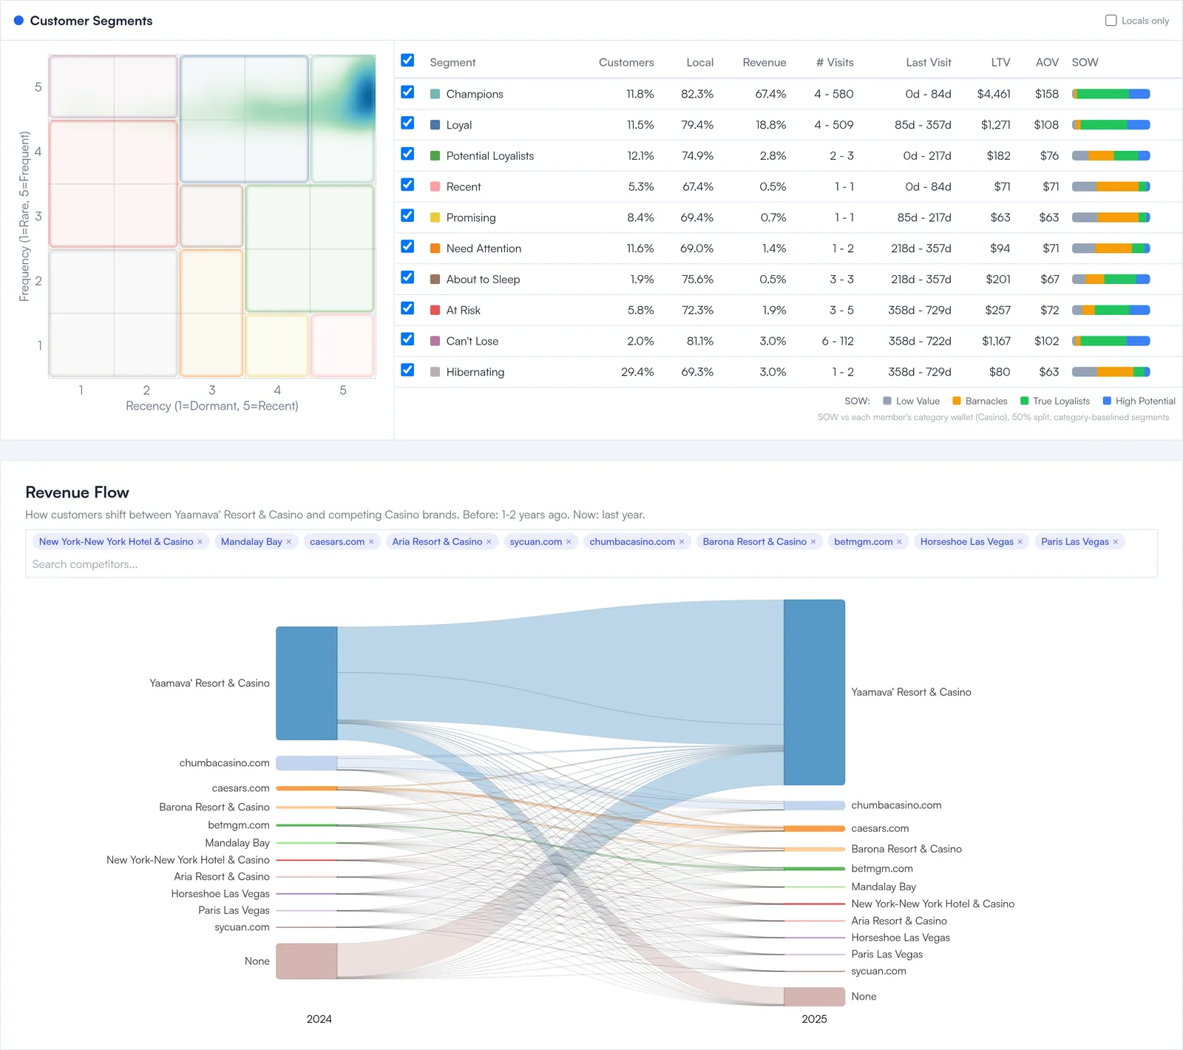Uncheck the Loyal segment checkbox
Screen dimensions: 1183x1050
point(407,123)
